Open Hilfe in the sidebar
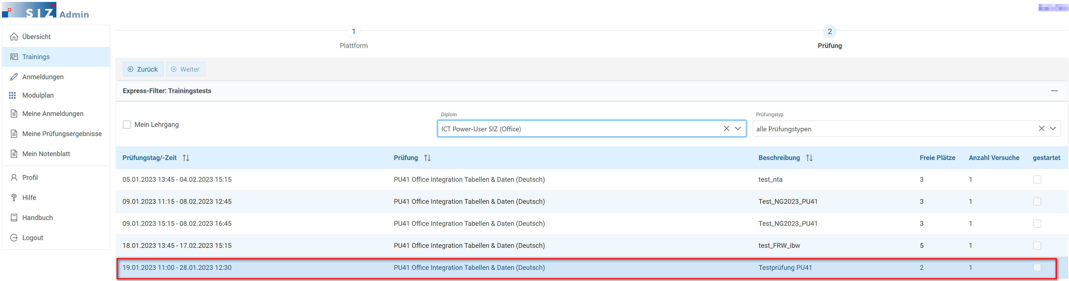This screenshot has height=281, width=1069. pyautogui.click(x=56, y=197)
